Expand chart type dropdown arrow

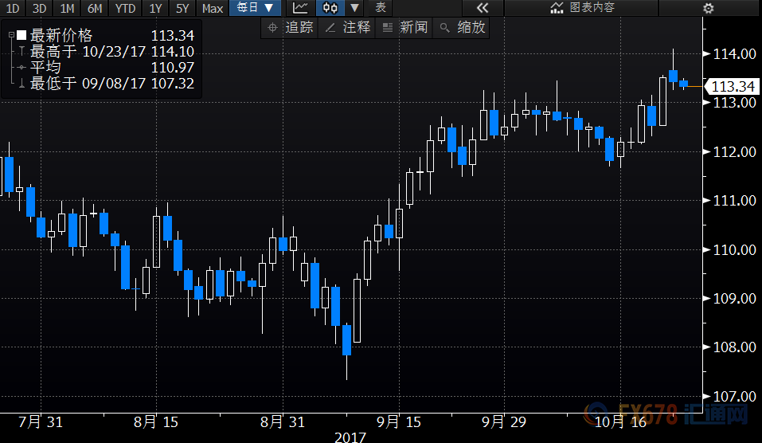(x=355, y=8)
